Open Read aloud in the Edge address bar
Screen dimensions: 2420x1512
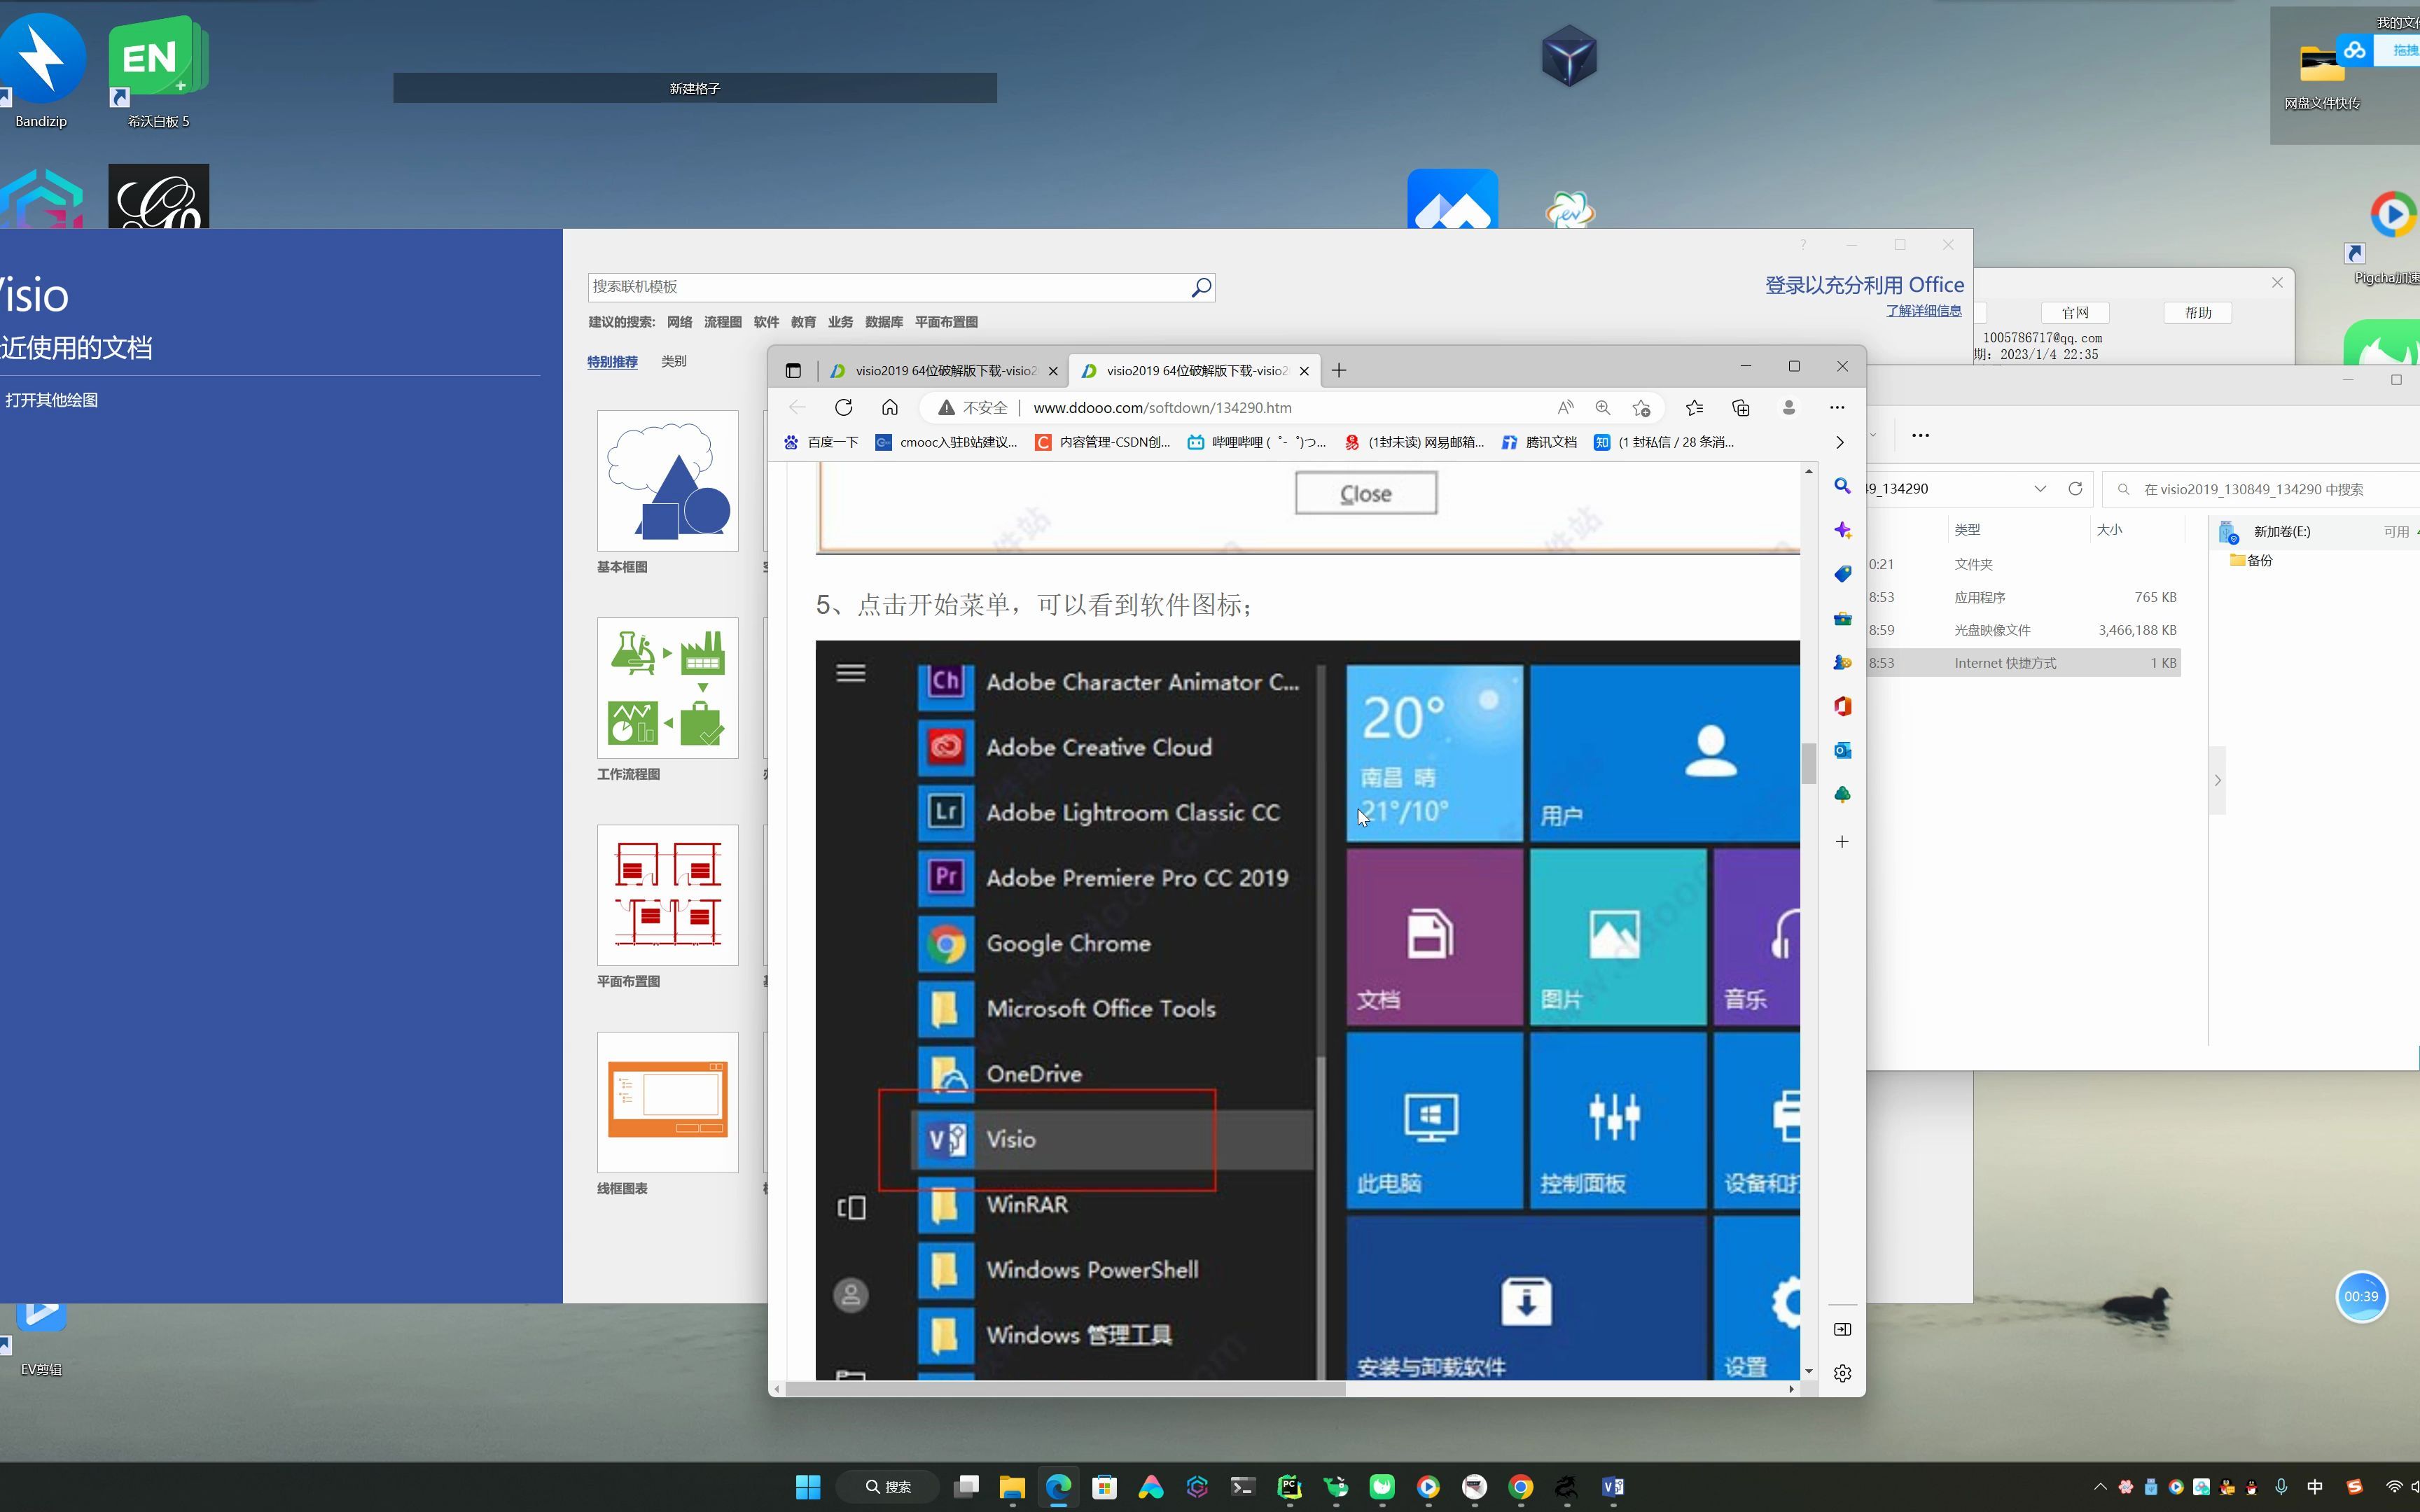tap(1565, 407)
